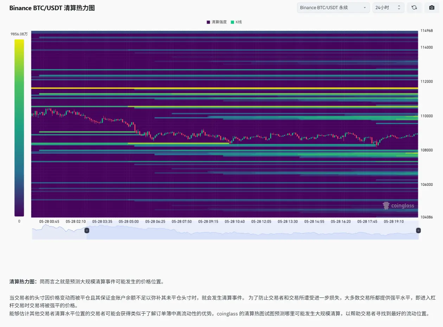443x327 pixels.
Task: Click the 112000 price axis label
Action: pyautogui.click(x=426, y=81)
